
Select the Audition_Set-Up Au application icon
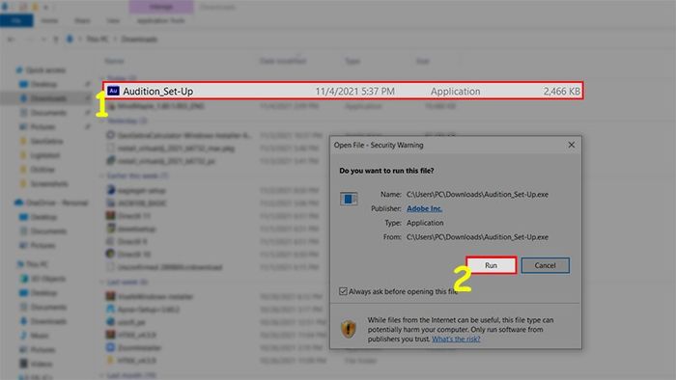113,91
